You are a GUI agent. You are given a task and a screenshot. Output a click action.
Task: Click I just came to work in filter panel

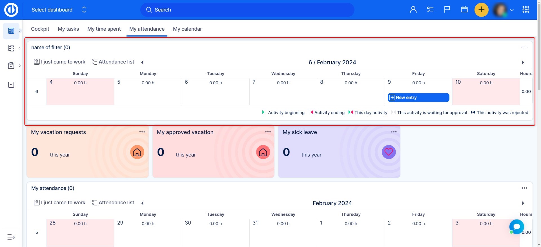tap(60, 62)
